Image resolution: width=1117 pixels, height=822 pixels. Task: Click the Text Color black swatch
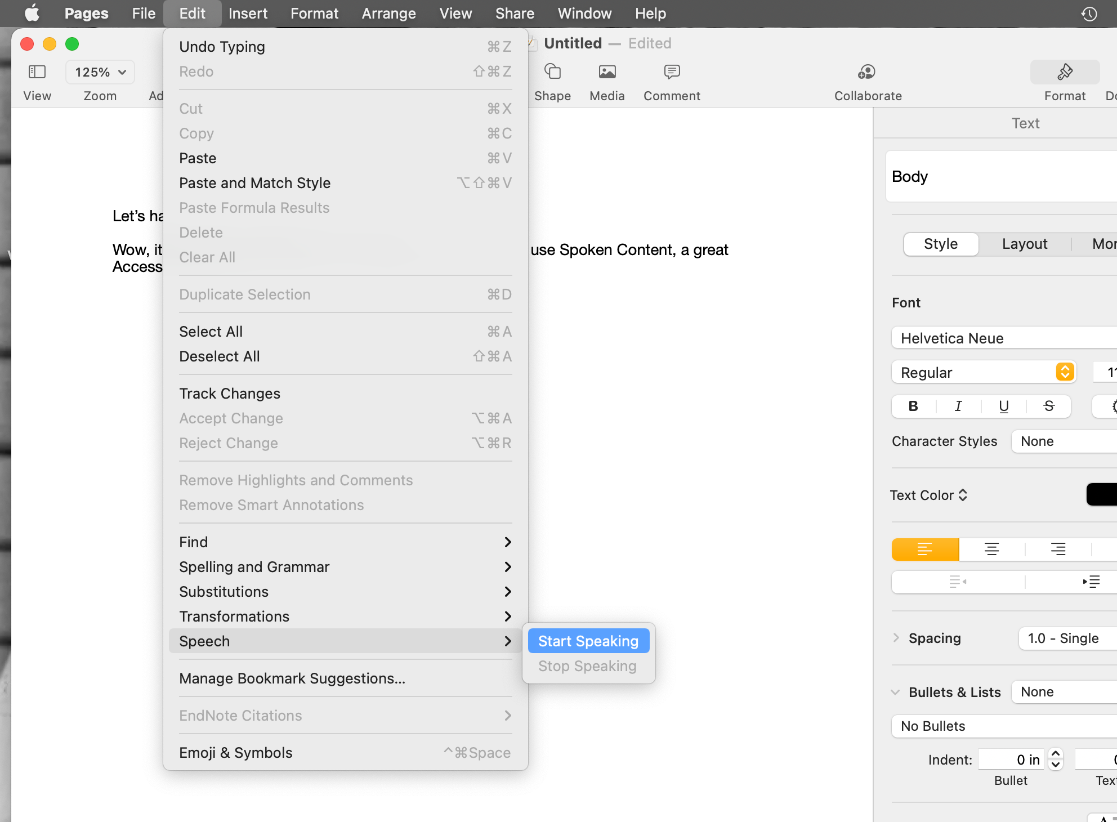[1101, 495]
